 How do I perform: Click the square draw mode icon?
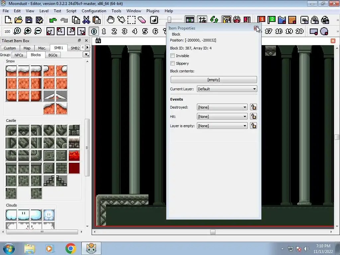click(x=314, y=31)
